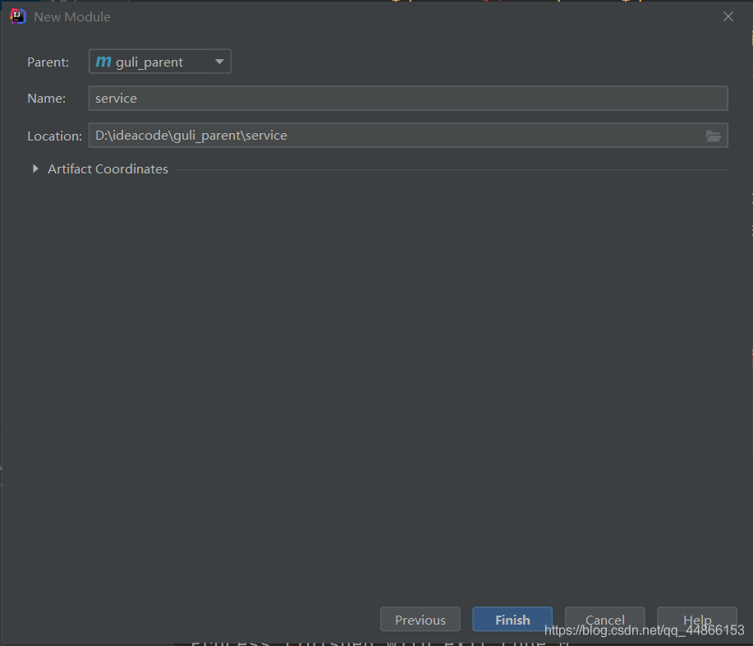Expand the Artifact Coordinates section
The height and width of the screenshot is (646, 753).
(35, 168)
